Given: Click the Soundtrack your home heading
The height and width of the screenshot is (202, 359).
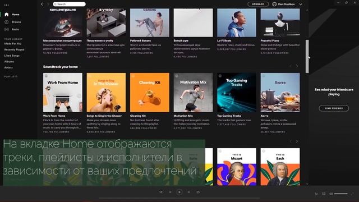Looking at the screenshot, I should click(x=61, y=67).
